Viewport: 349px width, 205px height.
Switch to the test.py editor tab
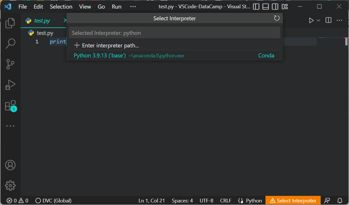pyautogui.click(x=42, y=21)
